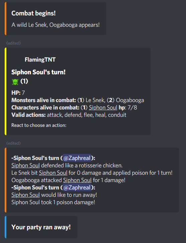Open Siphon Soul link in Characters alive line
The height and width of the screenshot is (243, 186).
(103, 107)
